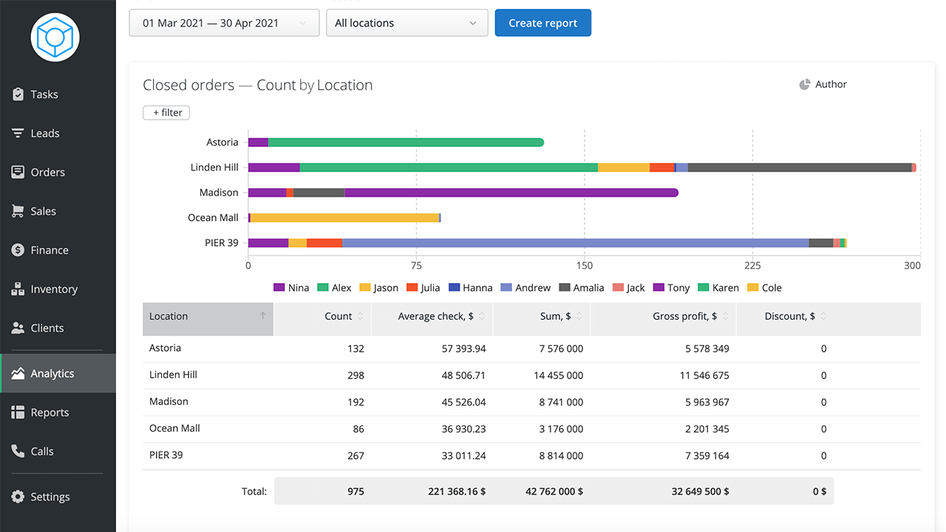
Task: Open Settings via the gear icon
Action: click(x=18, y=497)
